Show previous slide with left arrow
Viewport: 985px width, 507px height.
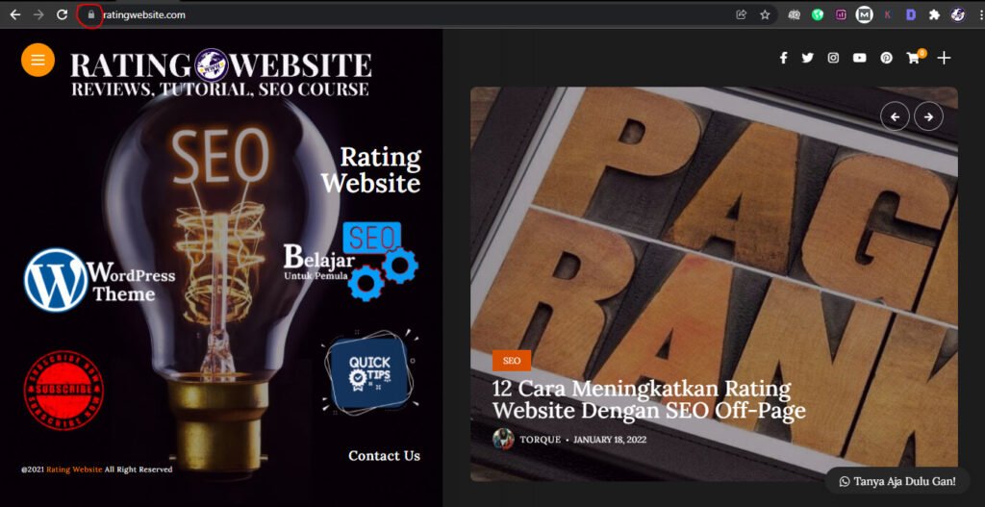(895, 116)
